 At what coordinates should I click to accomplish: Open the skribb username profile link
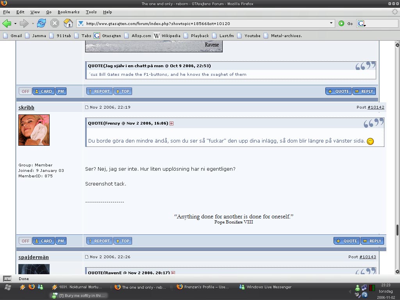tap(26, 108)
